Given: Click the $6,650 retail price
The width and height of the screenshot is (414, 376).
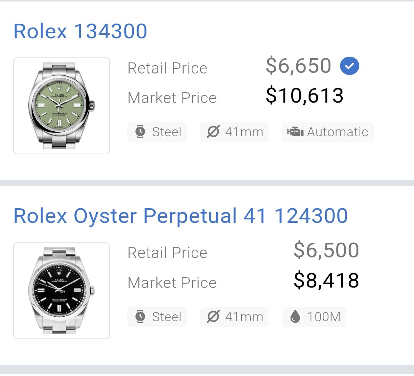Looking at the screenshot, I should pyautogui.click(x=298, y=66).
